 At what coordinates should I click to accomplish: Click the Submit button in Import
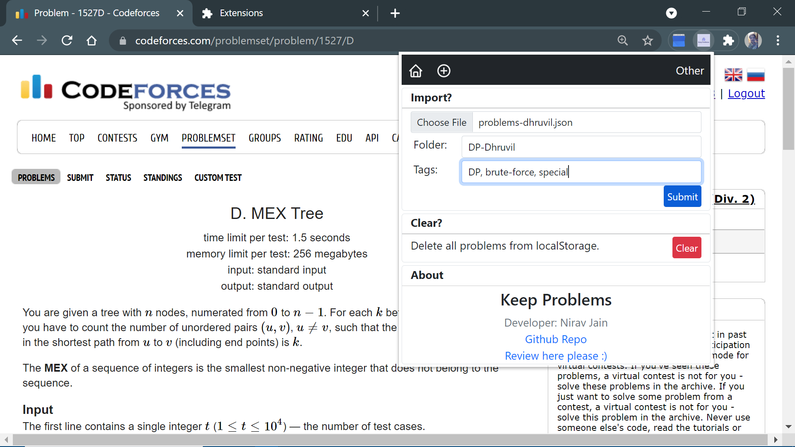pyautogui.click(x=682, y=197)
